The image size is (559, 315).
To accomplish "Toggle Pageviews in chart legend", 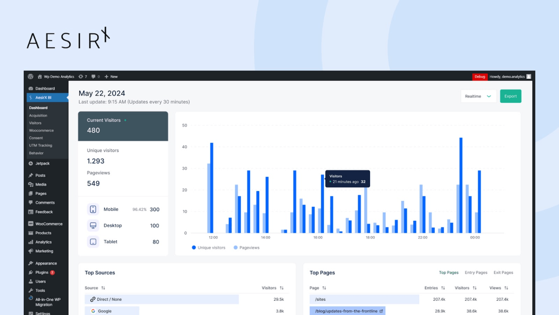I will click(x=246, y=247).
